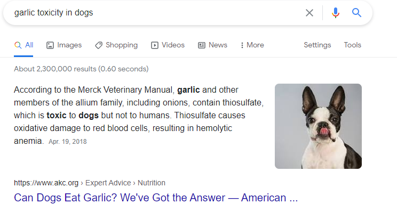397x212 pixels.
Task: Start voice search with microphone icon
Action: point(336,13)
